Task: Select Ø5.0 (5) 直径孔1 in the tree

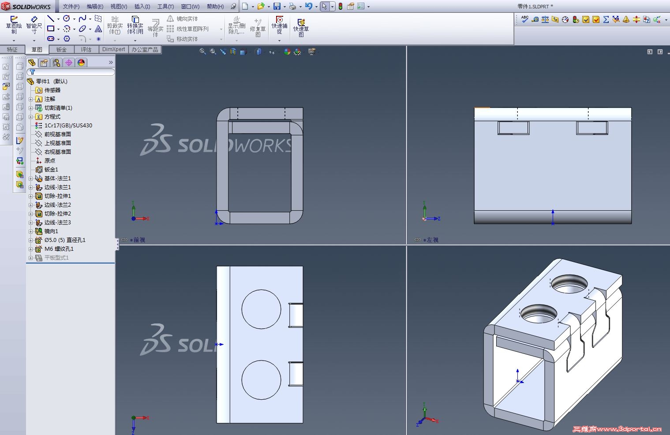Action: (65, 240)
